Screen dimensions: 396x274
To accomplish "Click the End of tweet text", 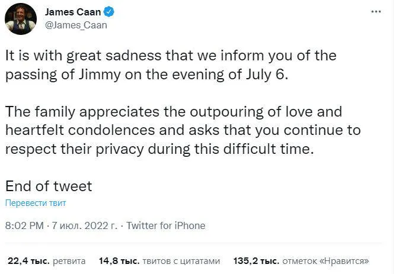I will (49, 186).
